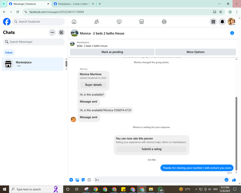The image size is (241, 193).
Task: Click the message text field Aa
Action: coord(159,180)
